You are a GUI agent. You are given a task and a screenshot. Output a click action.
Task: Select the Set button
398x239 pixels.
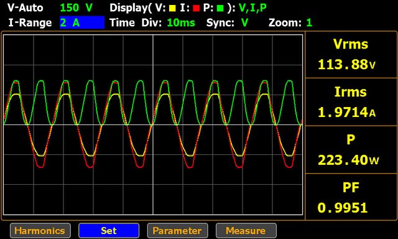click(109, 231)
